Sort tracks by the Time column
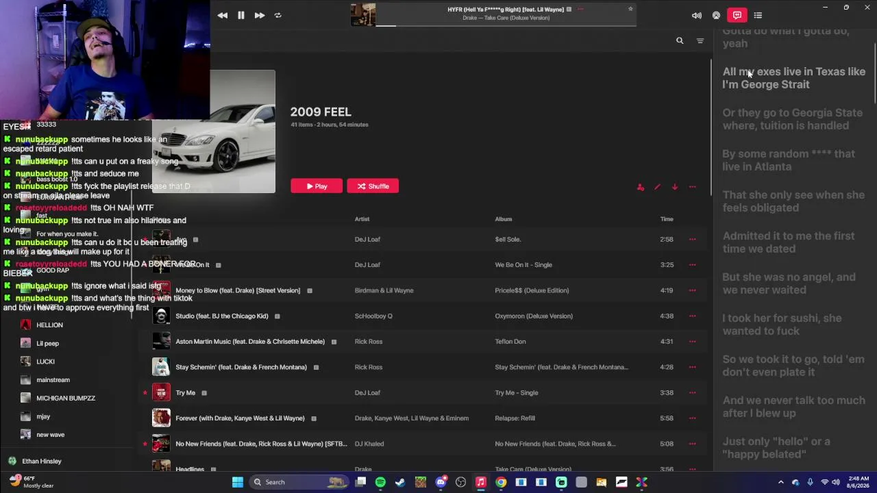877x493 pixels. tap(667, 219)
